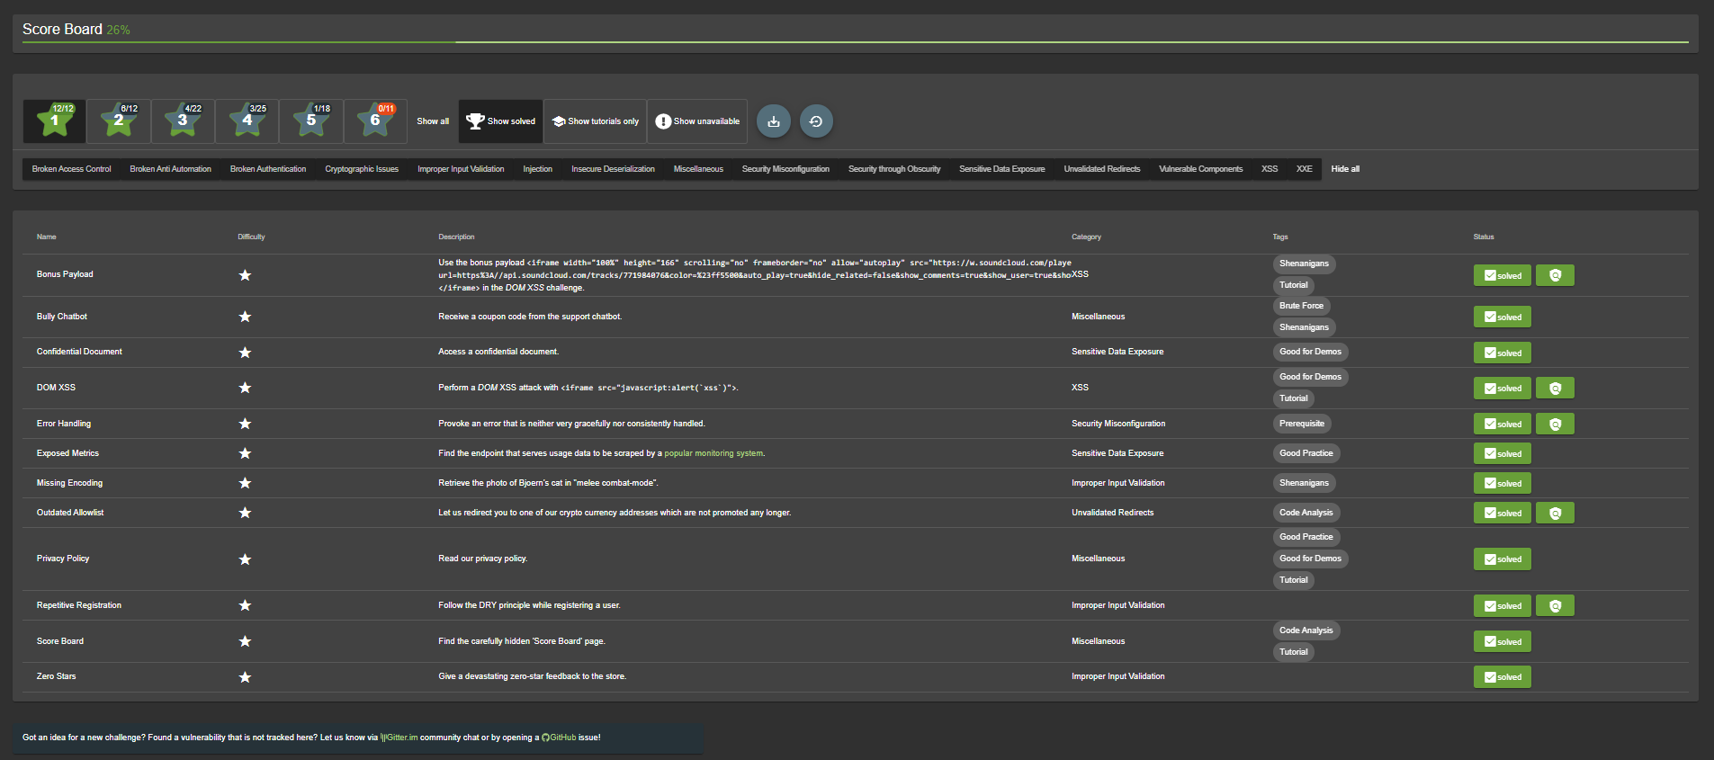
Task: Click the Brute Force tag
Action: point(1302,306)
